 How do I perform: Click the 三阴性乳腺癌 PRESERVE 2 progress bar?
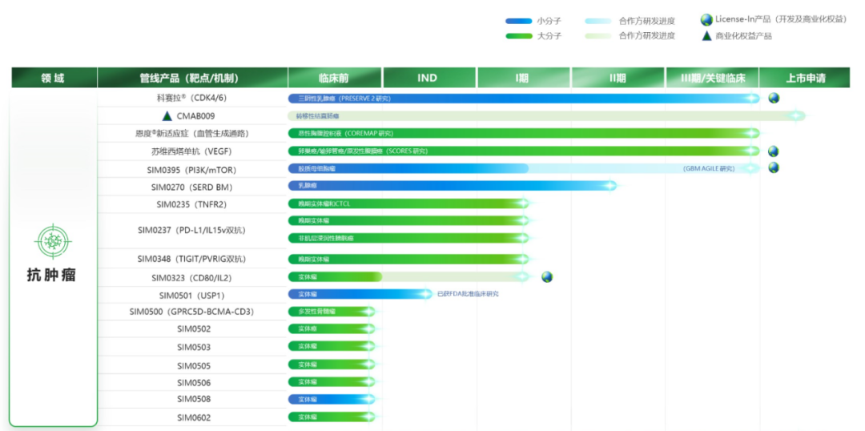tap(521, 99)
